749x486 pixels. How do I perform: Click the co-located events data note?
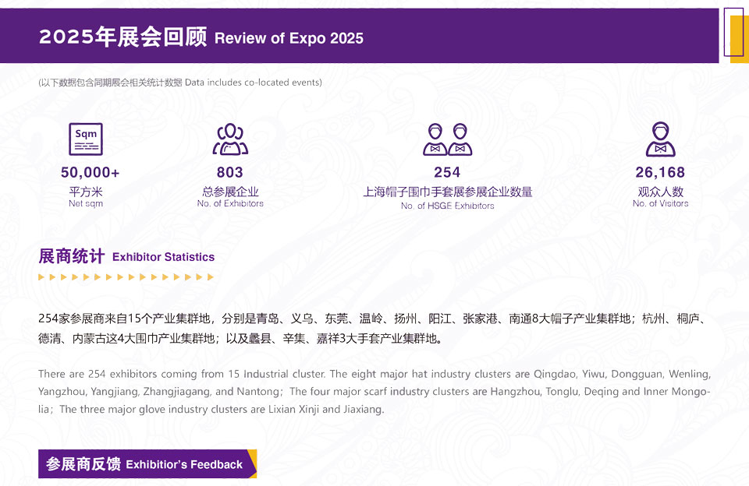pyautogui.click(x=180, y=83)
